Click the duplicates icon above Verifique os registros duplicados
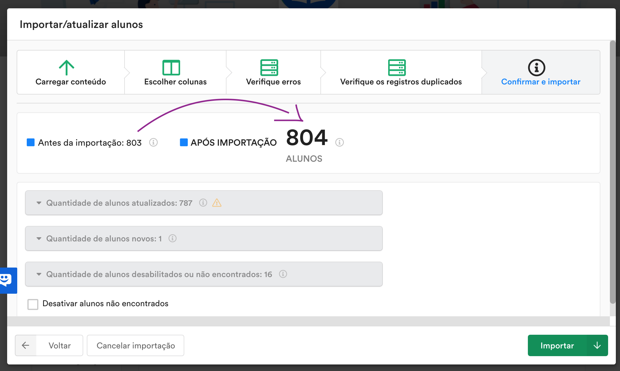Image resolution: width=620 pixels, height=371 pixels. pos(397,68)
